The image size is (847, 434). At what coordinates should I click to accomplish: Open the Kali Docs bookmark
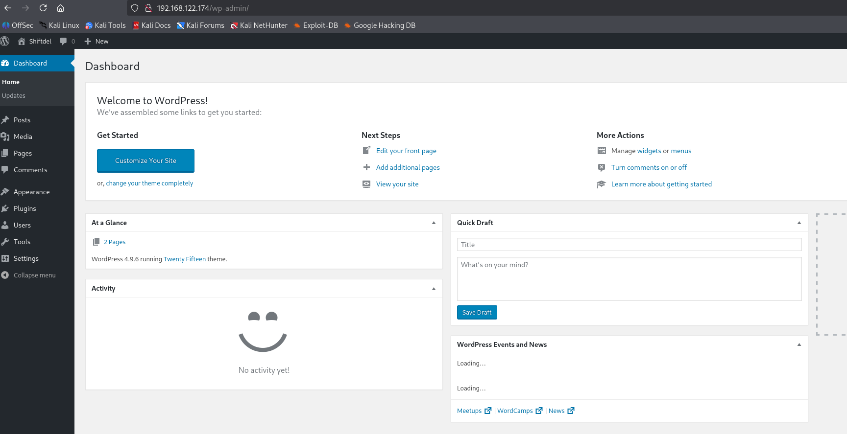(x=151, y=25)
